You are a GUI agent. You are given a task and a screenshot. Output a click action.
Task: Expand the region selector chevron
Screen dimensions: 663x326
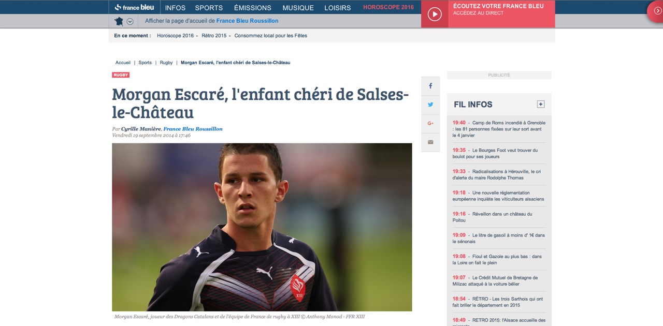coord(130,21)
